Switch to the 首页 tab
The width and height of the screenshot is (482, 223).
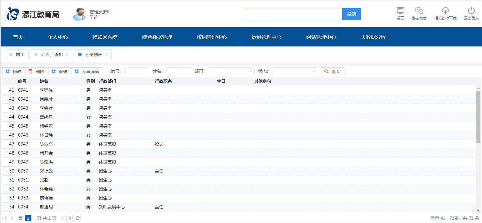click(x=17, y=55)
